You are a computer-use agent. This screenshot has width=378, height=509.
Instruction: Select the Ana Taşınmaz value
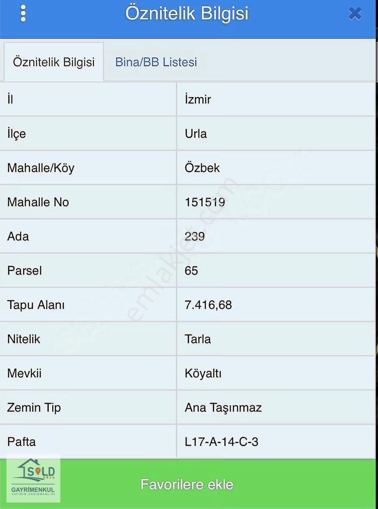(x=223, y=408)
